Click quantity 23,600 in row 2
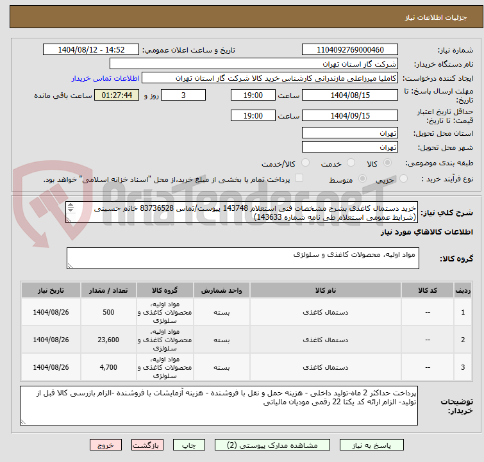The image size is (484, 462). coord(108,340)
